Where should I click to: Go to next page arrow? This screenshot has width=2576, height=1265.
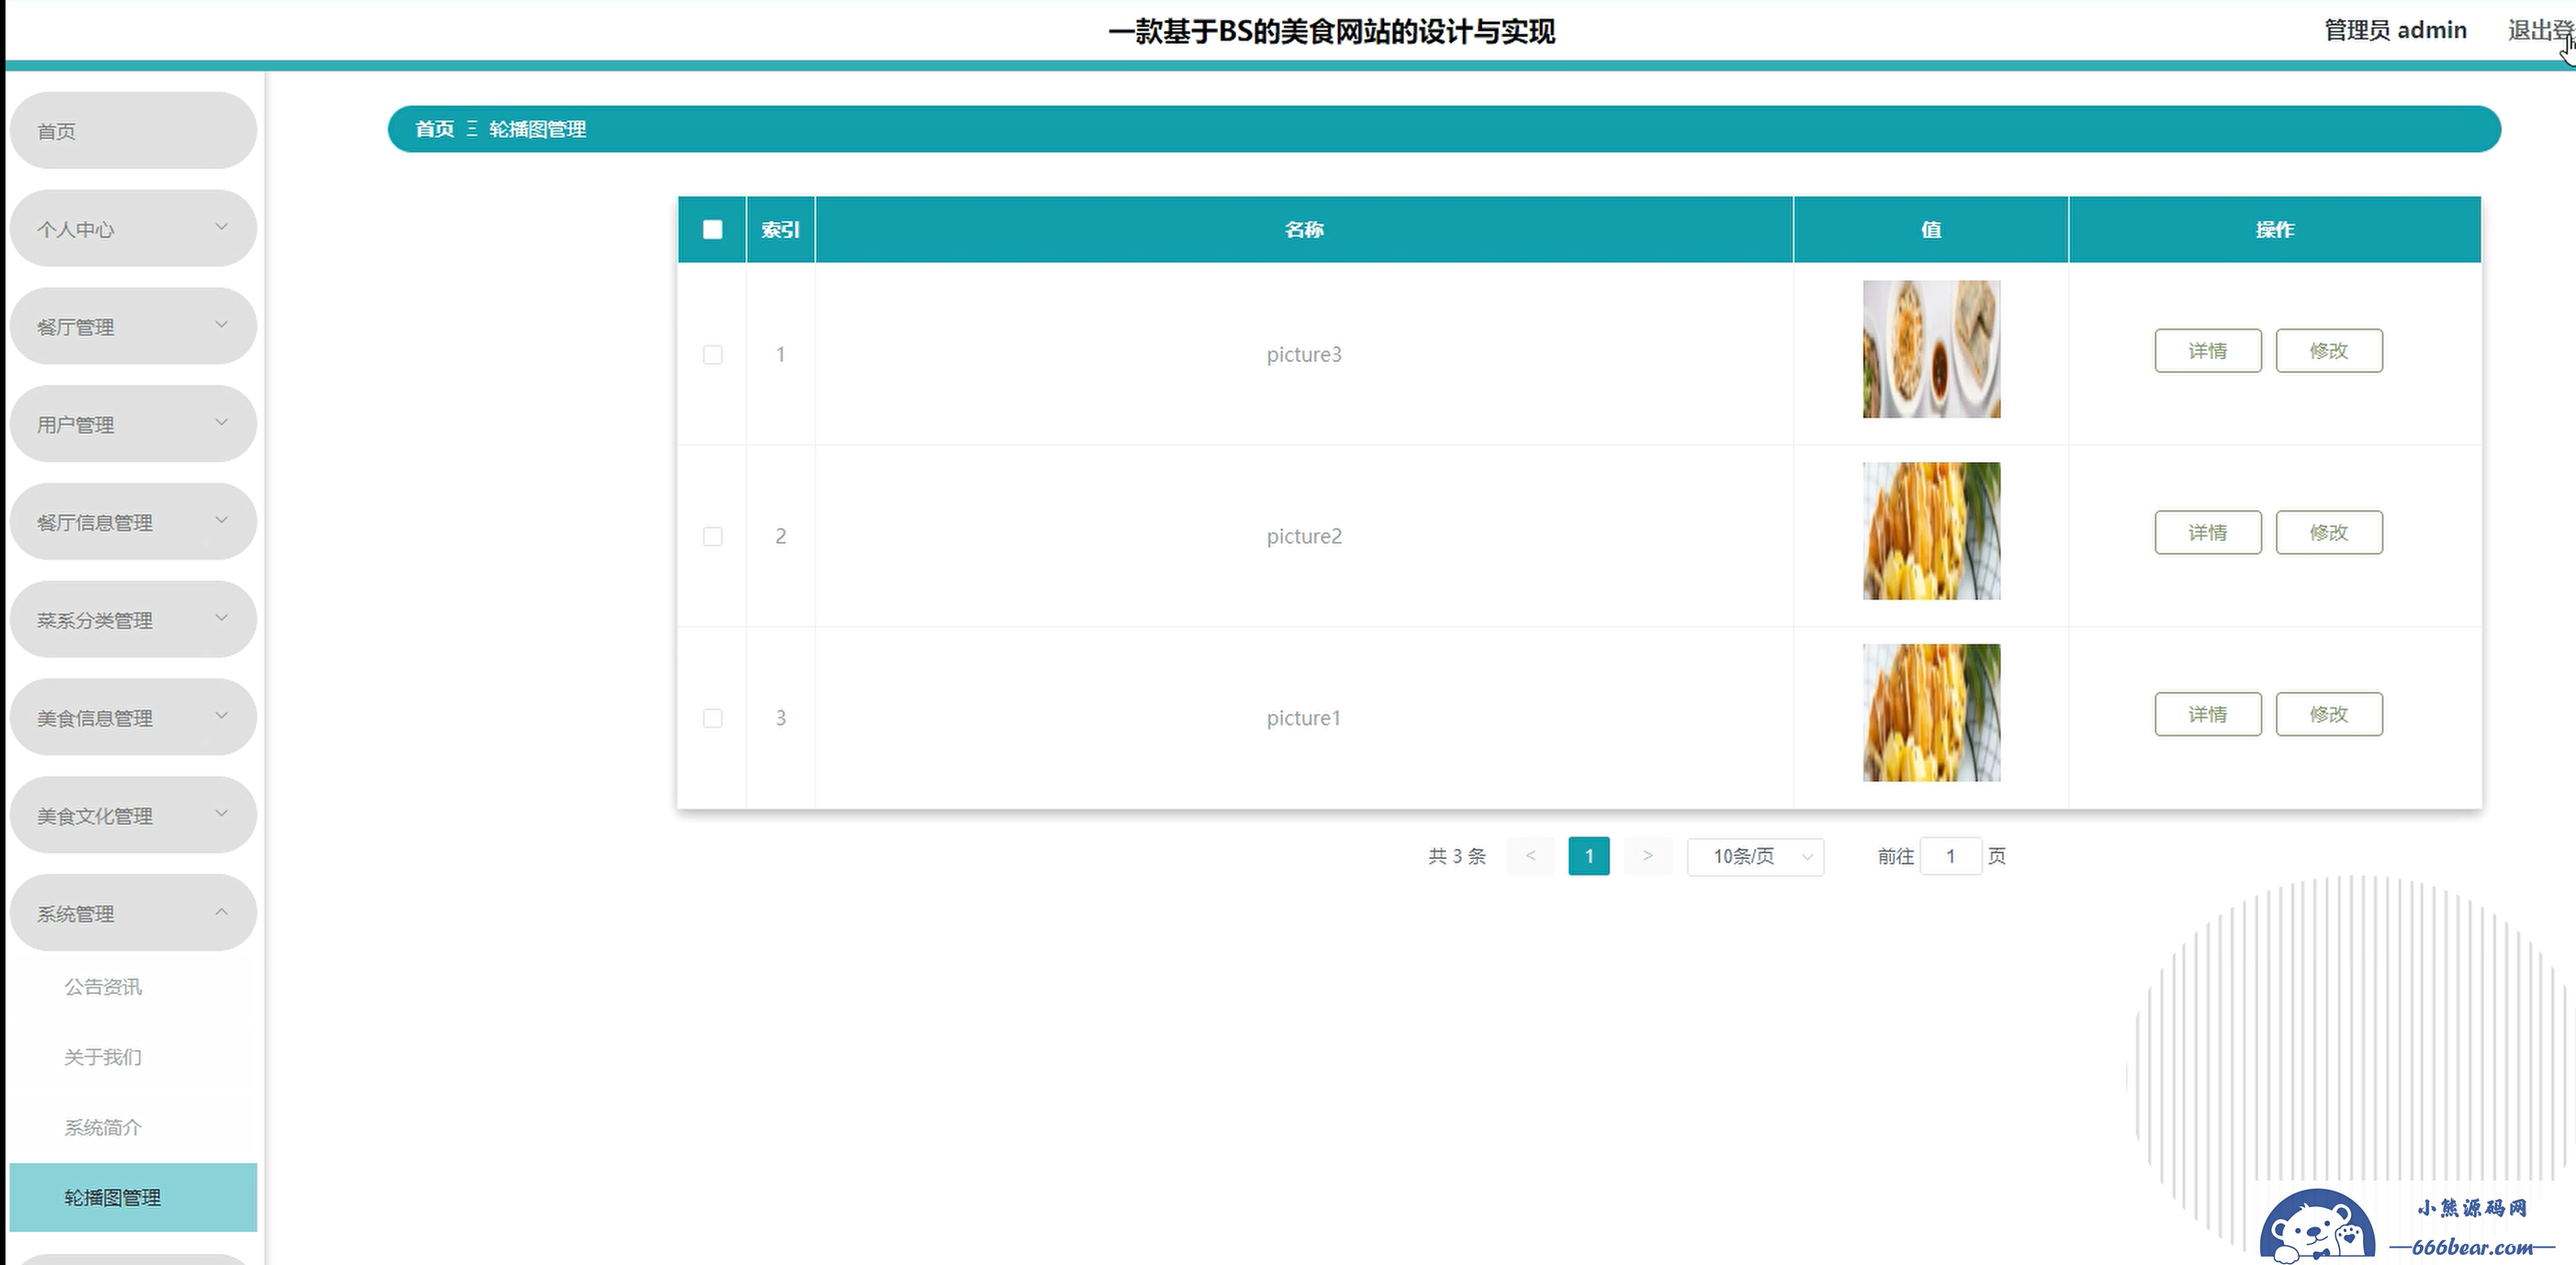tap(1647, 856)
